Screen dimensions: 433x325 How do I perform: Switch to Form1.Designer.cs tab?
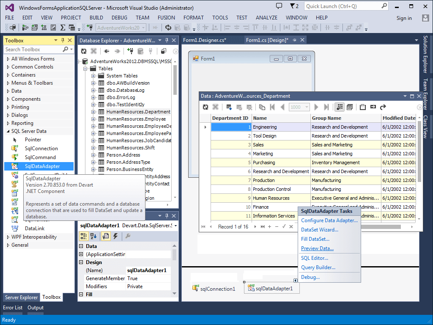(x=205, y=40)
